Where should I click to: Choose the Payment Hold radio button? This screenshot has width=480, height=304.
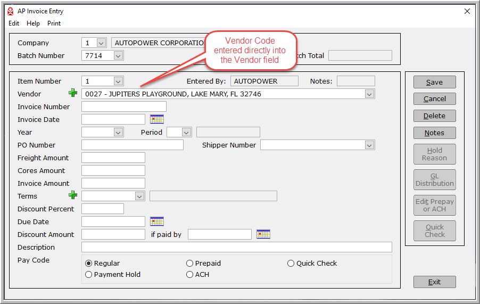(x=89, y=275)
